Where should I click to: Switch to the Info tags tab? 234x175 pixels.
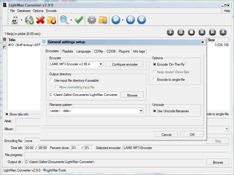pyautogui.click(x=139, y=52)
